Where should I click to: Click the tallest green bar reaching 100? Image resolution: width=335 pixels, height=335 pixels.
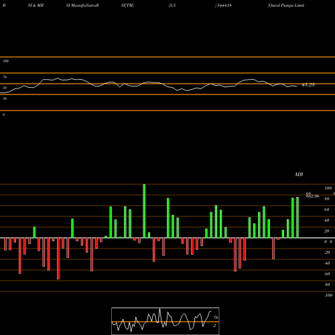[144, 211]
